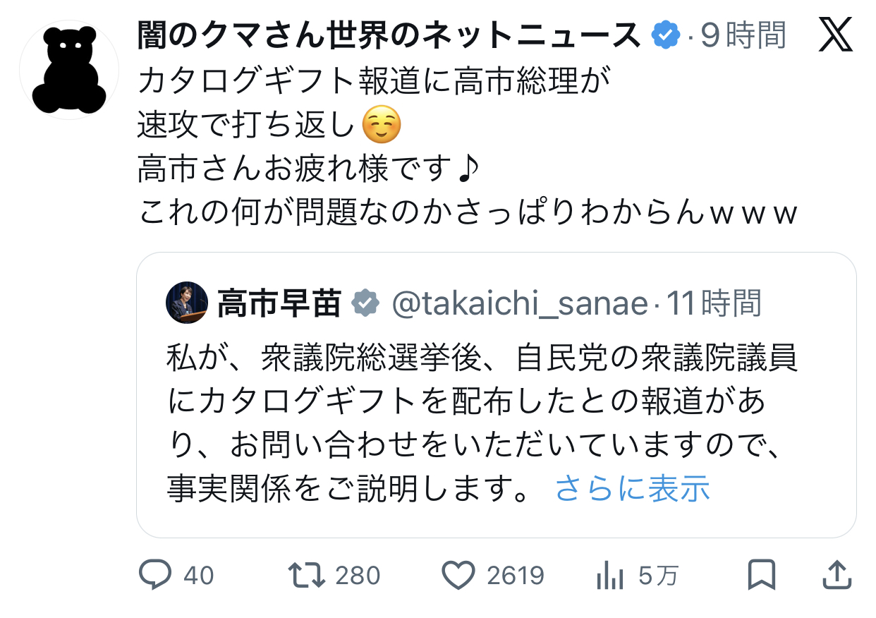Click the gray verified badge beside 高市早苗

(365, 303)
